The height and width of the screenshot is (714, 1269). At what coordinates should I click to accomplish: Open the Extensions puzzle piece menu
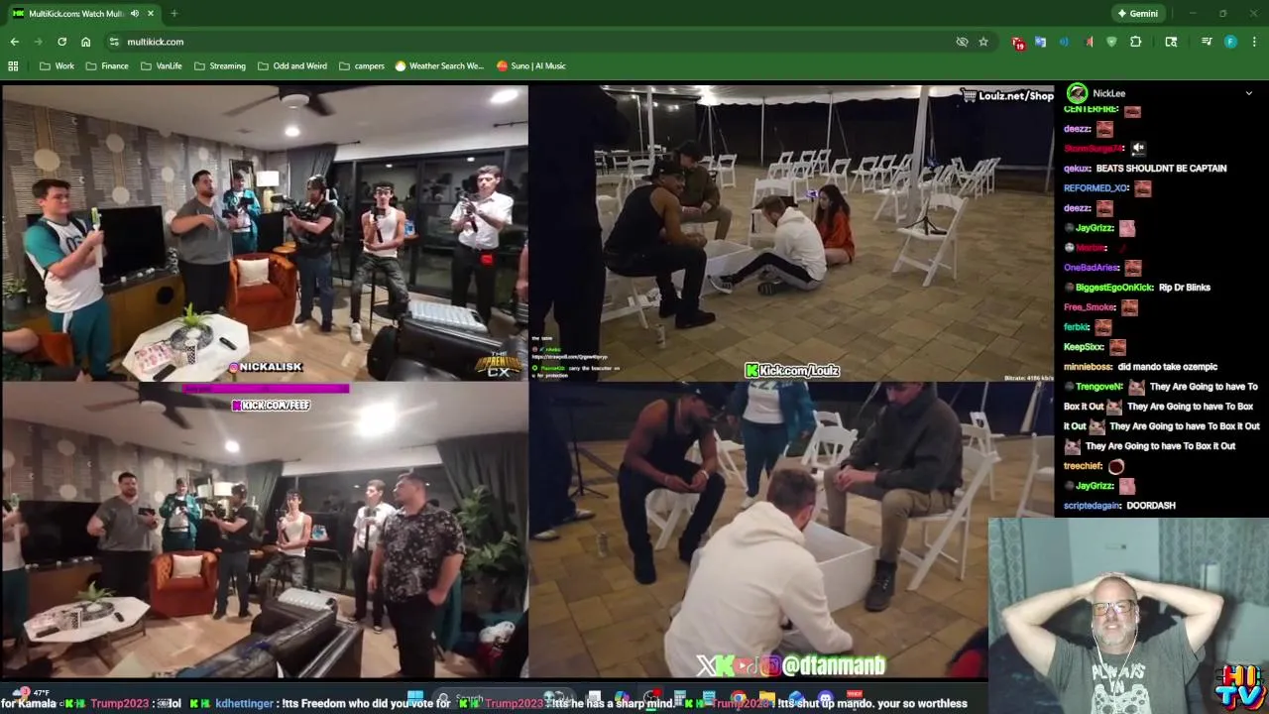coord(1135,42)
